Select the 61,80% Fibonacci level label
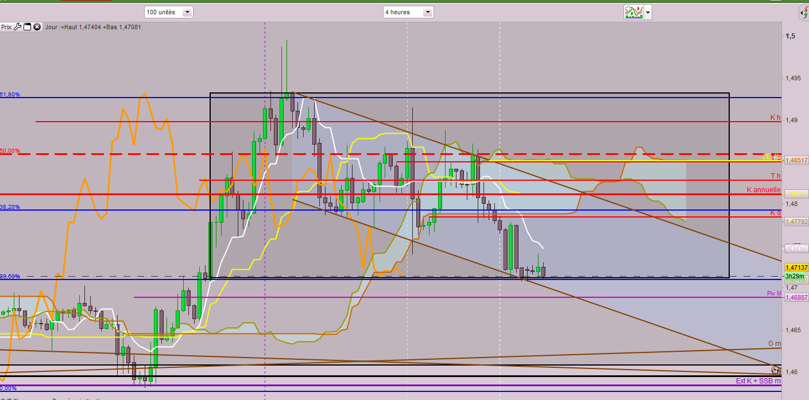Image resolution: width=809 pixels, height=400 pixels. point(10,94)
